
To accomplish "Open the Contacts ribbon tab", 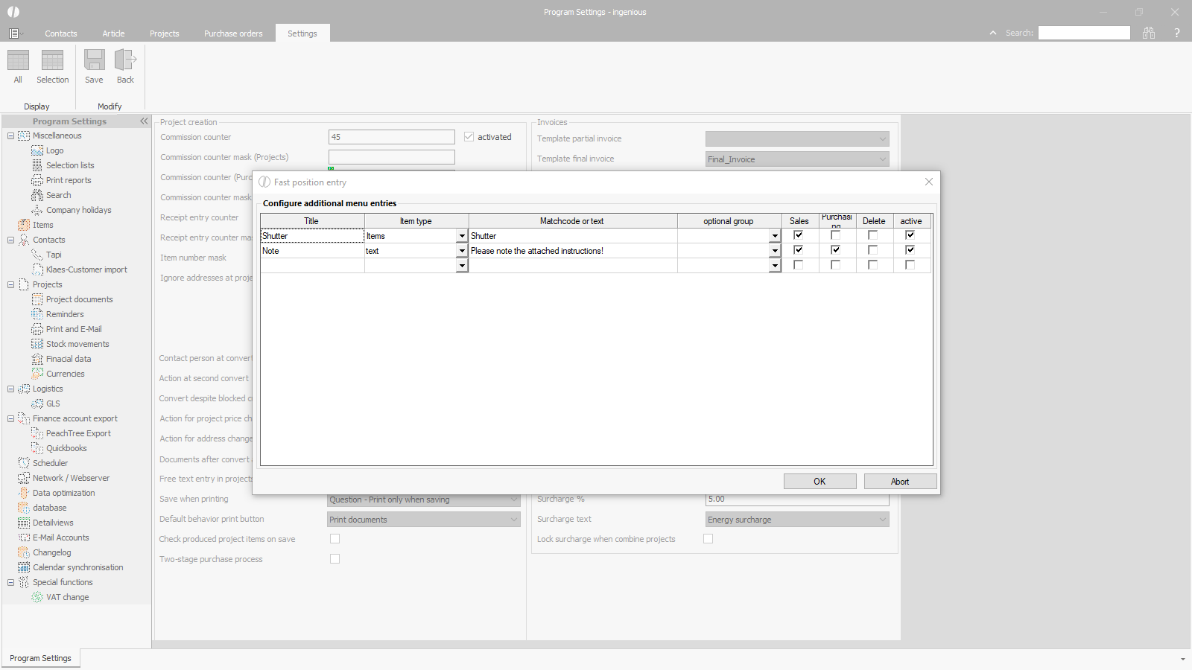I will point(60,33).
